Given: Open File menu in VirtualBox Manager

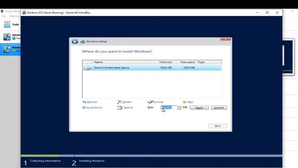Looking at the screenshot, I should pos(4,16).
